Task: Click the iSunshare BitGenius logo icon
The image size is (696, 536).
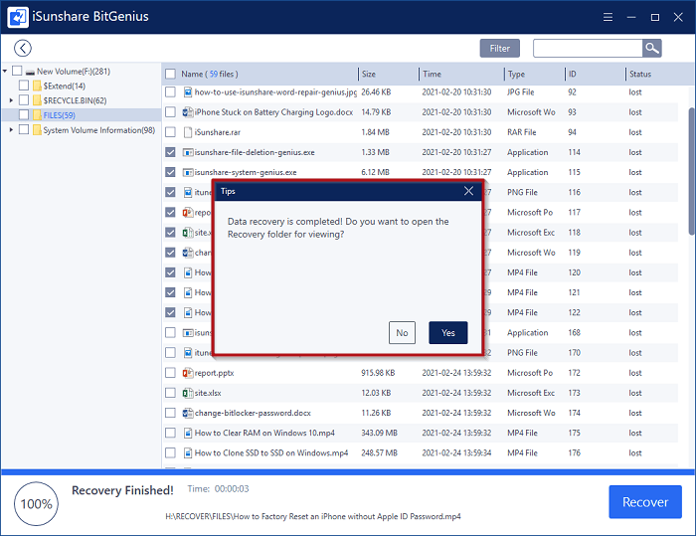Action: pyautogui.click(x=18, y=17)
